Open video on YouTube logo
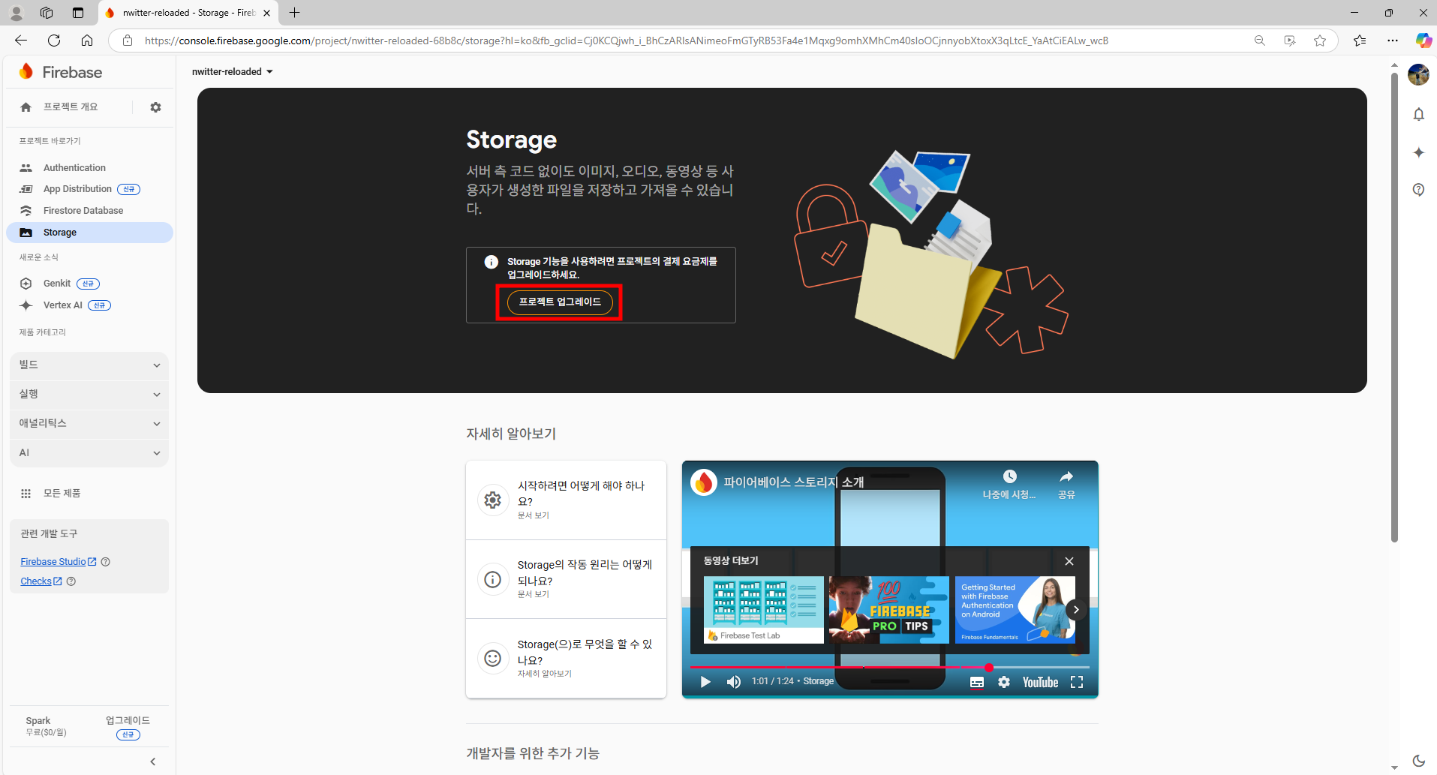This screenshot has height=775, width=1437. pos(1040,682)
